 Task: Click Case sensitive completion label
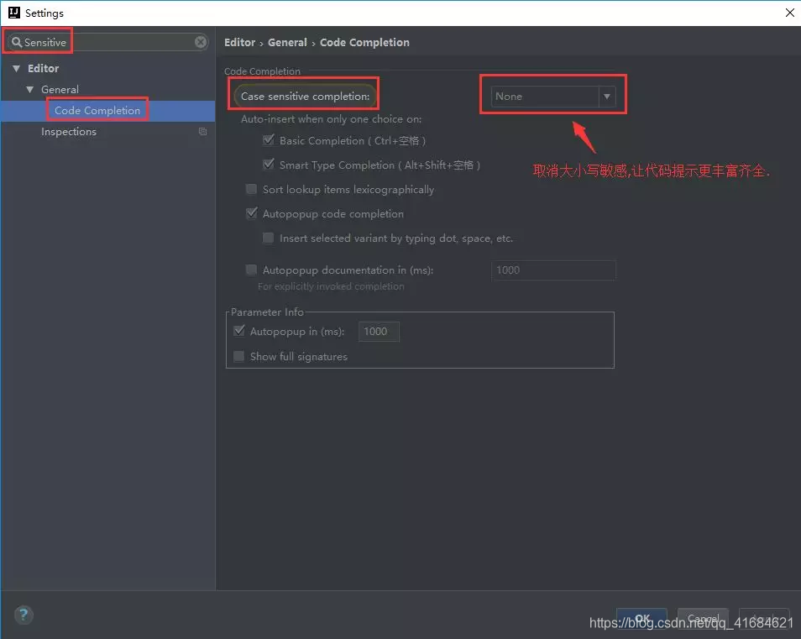pos(305,96)
